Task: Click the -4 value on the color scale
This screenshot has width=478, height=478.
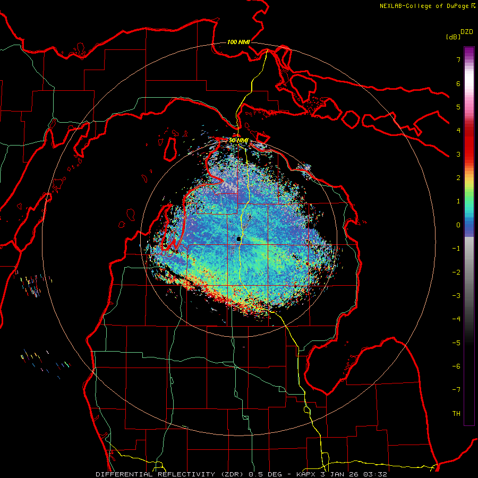Action: point(456,319)
